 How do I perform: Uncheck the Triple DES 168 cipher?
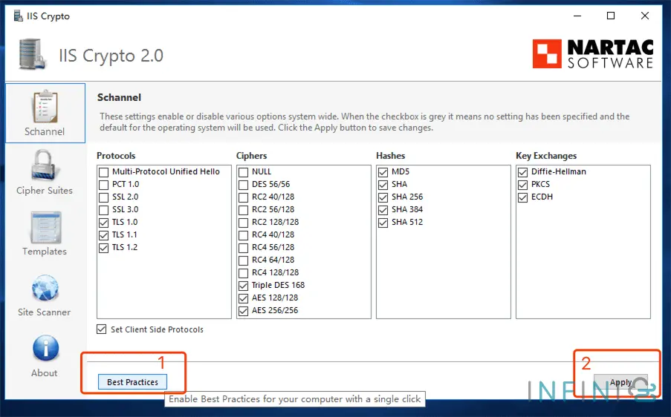243,286
